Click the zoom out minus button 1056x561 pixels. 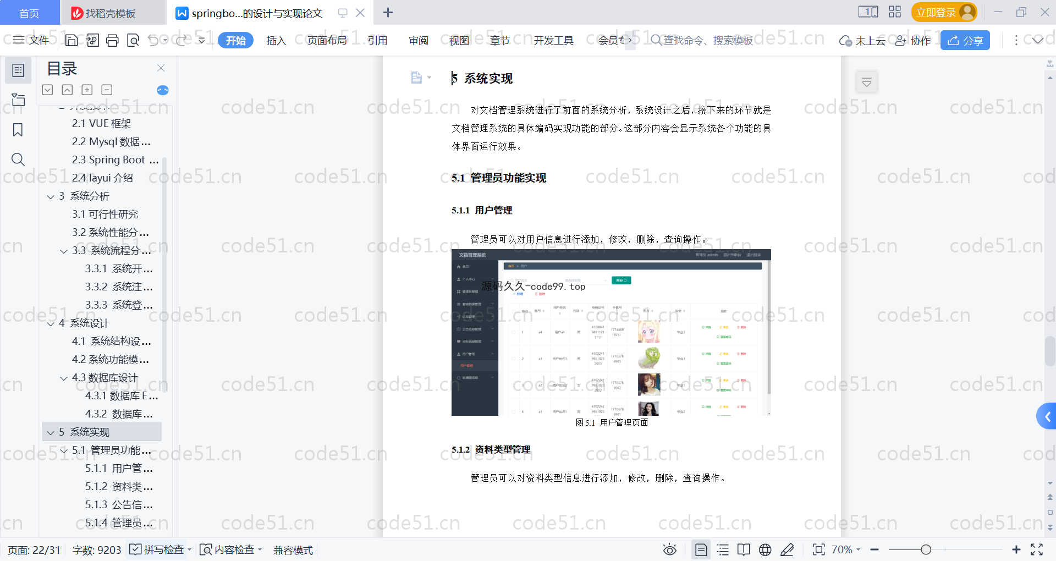(875, 549)
